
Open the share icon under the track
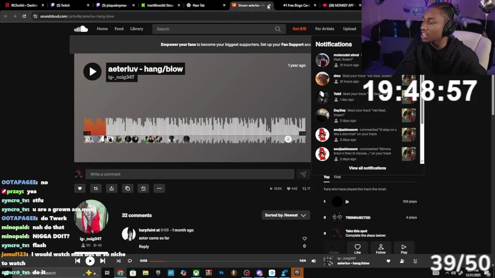[x=112, y=188]
